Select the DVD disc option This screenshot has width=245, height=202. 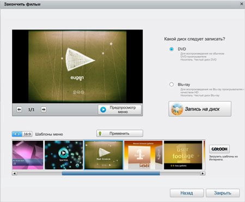click(171, 49)
